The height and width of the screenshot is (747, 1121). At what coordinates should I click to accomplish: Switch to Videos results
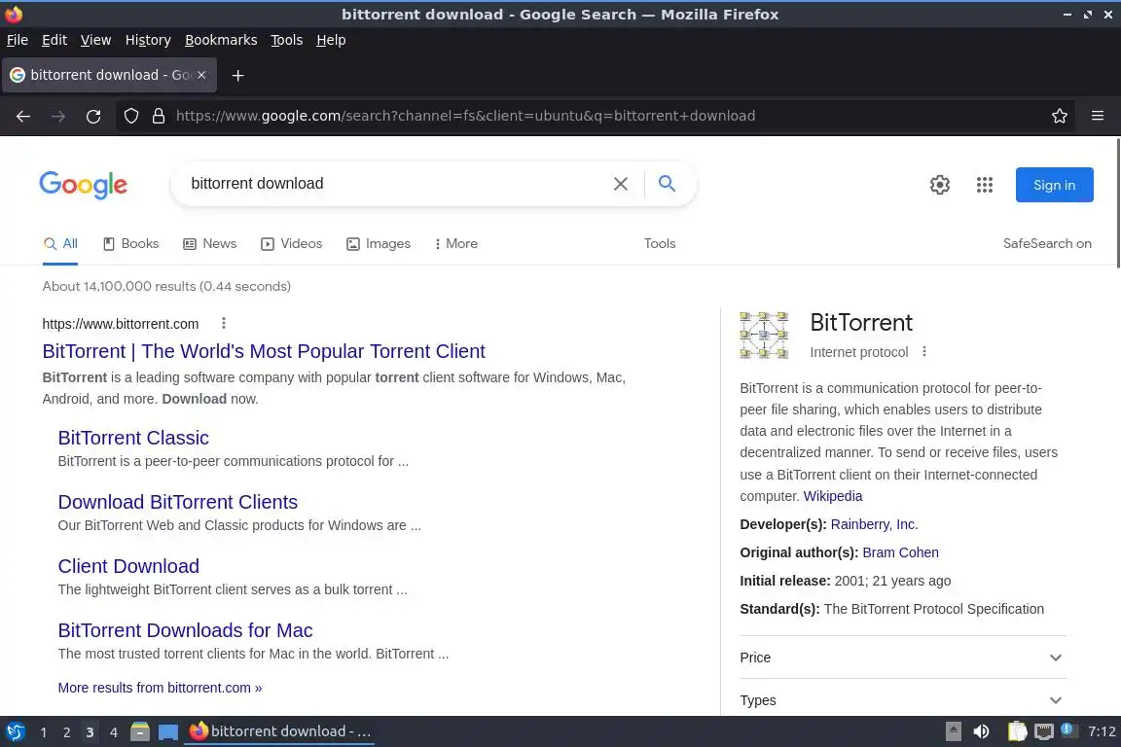pyautogui.click(x=292, y=244)
